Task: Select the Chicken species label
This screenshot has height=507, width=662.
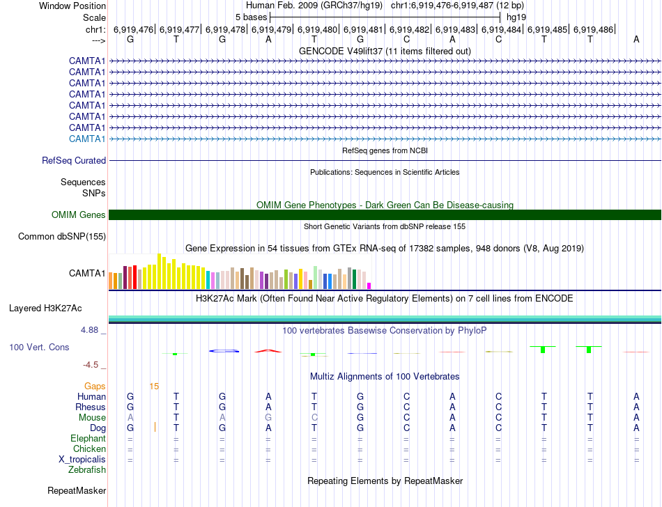Action: (x=89, y=448)
